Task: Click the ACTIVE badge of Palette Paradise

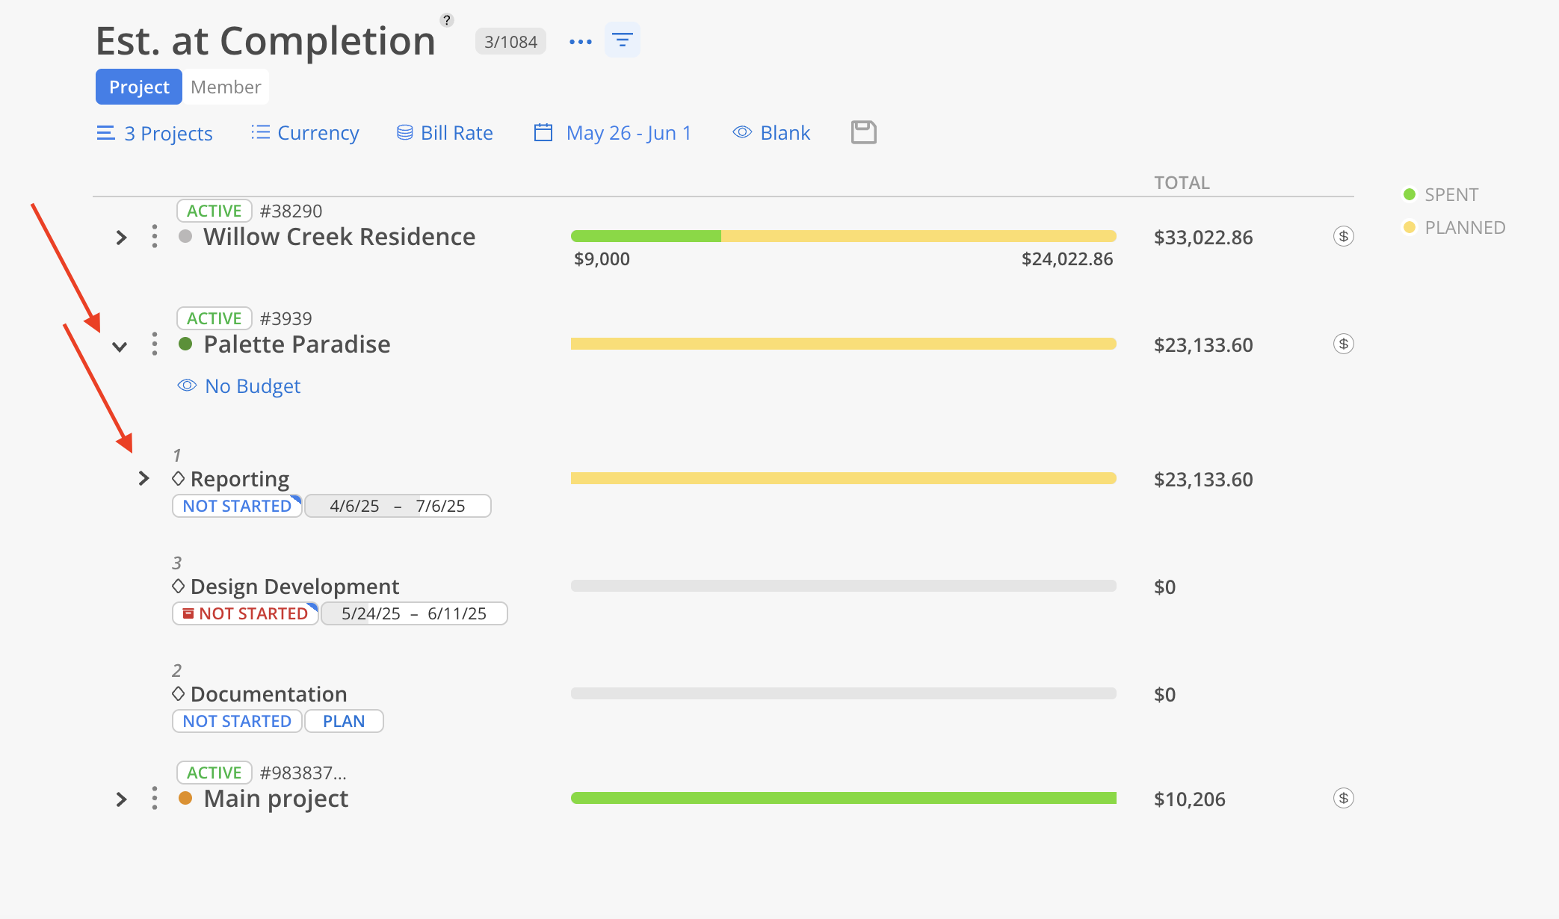Action: coord(214,318)
